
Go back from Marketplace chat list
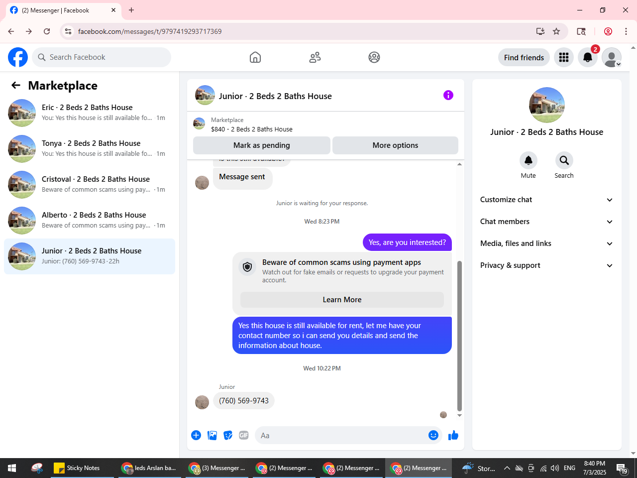pos(16,86)
